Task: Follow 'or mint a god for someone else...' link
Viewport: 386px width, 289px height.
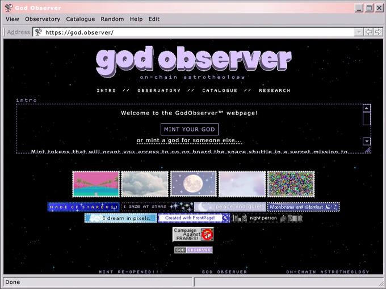Action: [189, 141]
